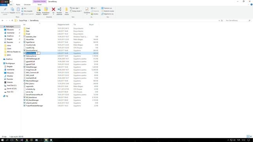The image size is (253, 142).
Task: Select the GatewayServer application file
Action: click(31, 56)
